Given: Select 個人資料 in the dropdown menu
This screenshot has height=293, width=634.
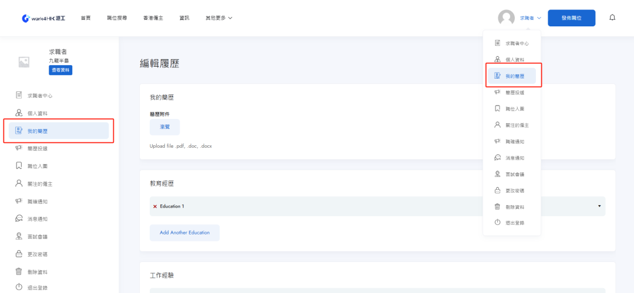Looking at the screenshot, I should 514,60.
